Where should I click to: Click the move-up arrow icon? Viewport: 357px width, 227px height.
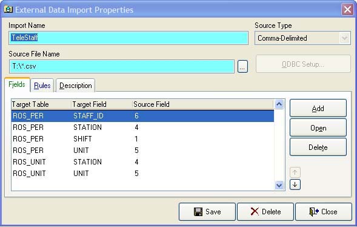(295, 172)
